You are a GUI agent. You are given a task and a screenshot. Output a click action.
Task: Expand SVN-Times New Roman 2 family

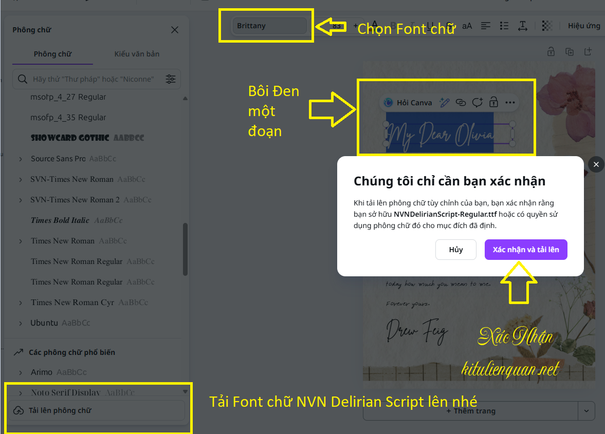click(x=21, y=200)
